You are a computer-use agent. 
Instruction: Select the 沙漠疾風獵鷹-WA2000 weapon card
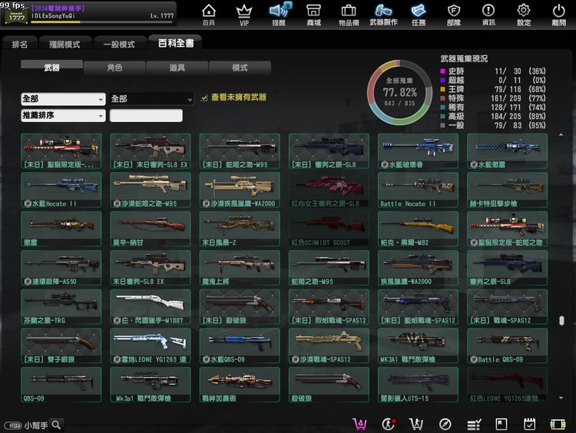pyautogui.click(x=240, y=190)
